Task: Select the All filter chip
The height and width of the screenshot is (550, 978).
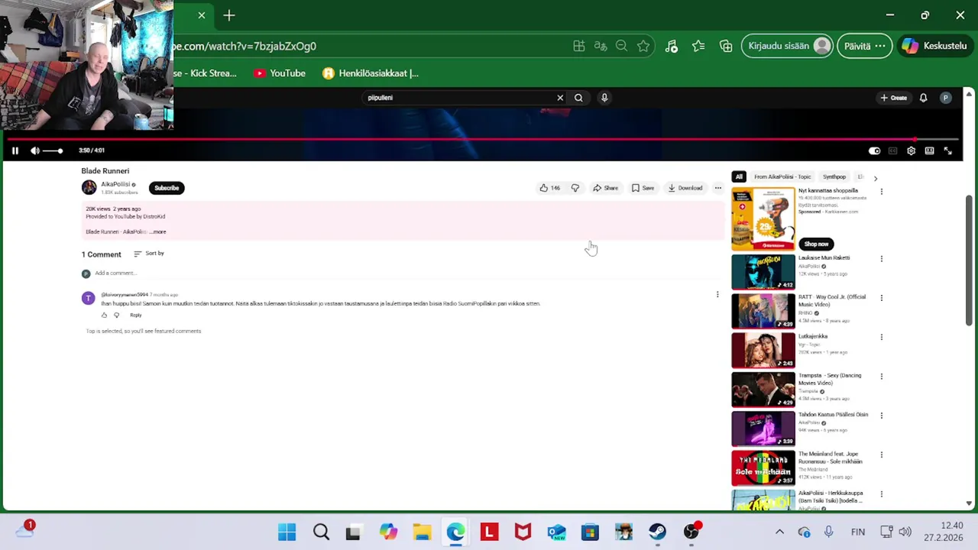Action: point(739,177)
